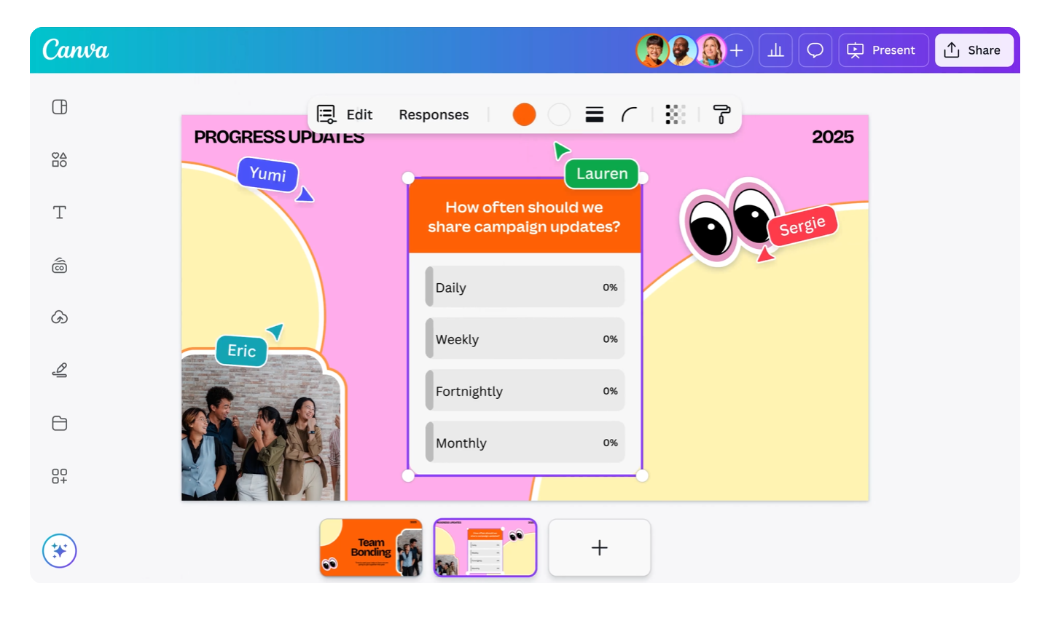
Task: Launch the Magic assistant sparkle button
Action: 60,551
